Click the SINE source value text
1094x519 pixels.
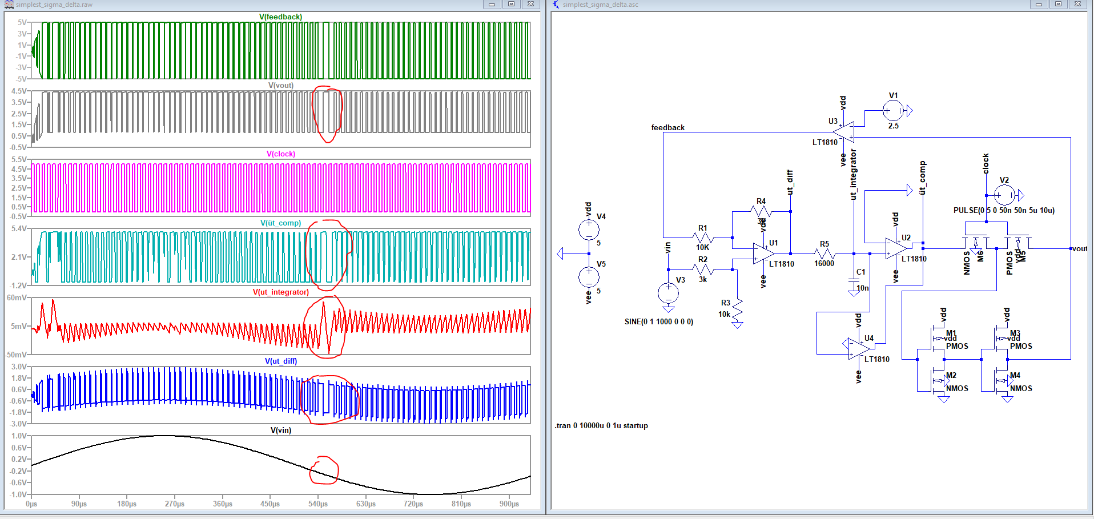tap(658, 321)
